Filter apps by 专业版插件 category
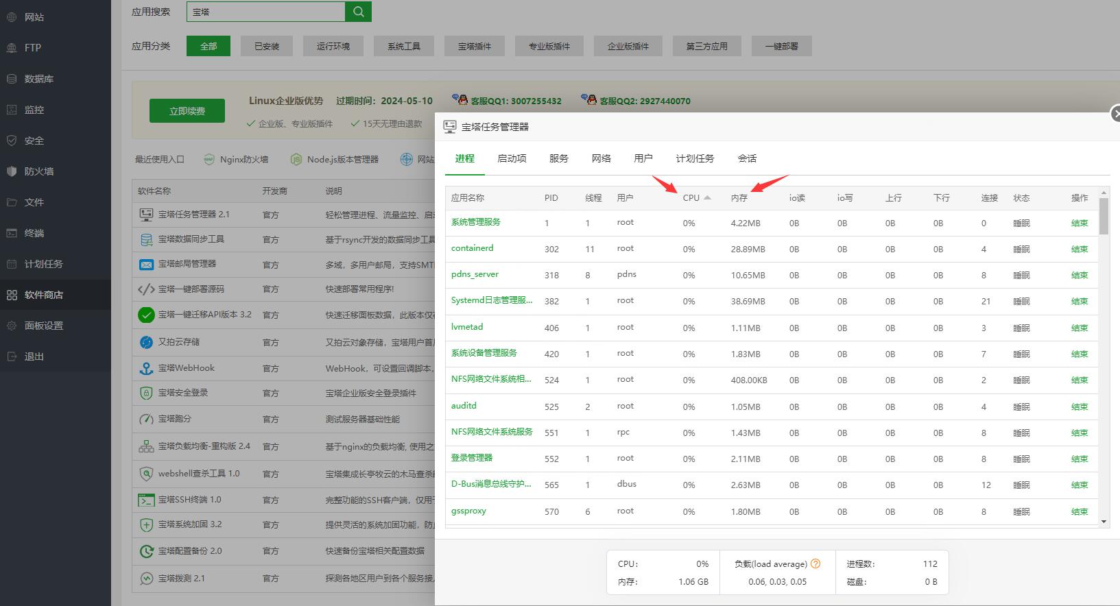 (x=549, y=46)
